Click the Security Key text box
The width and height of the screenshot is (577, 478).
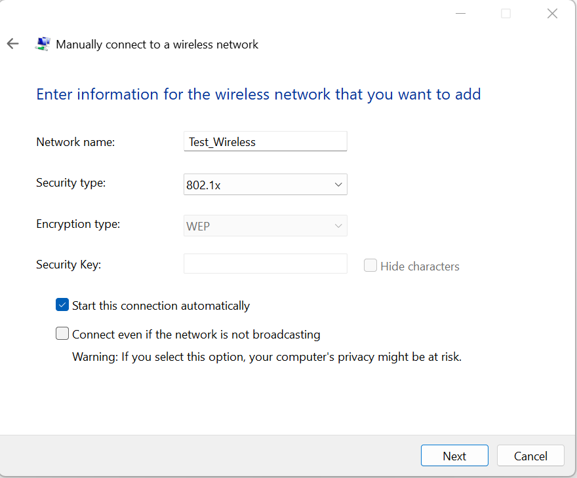click(266, 263)
